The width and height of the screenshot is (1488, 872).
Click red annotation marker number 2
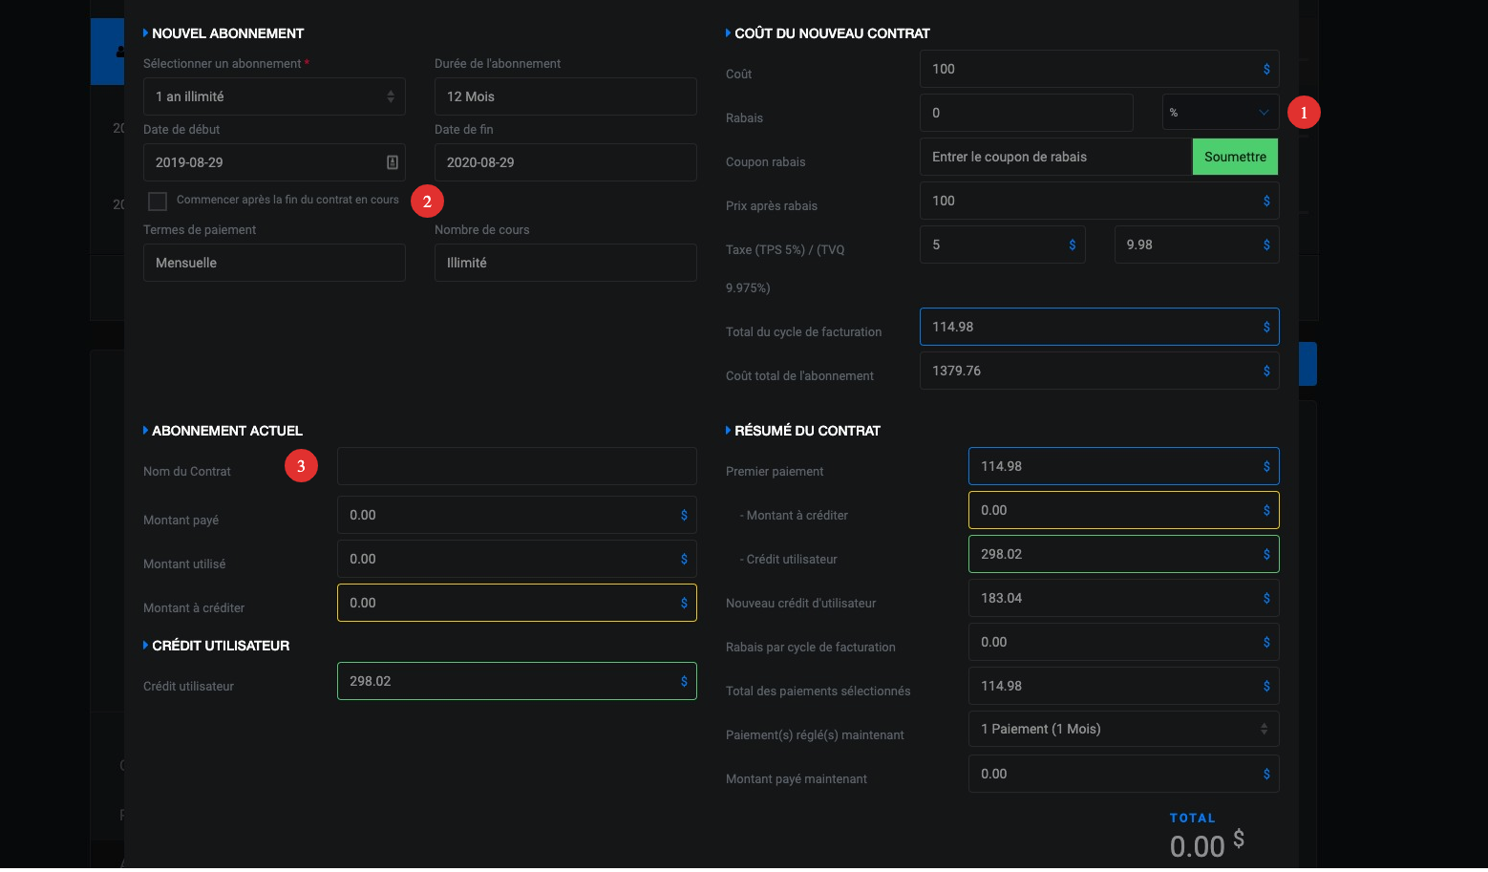(x=427, y=202)
